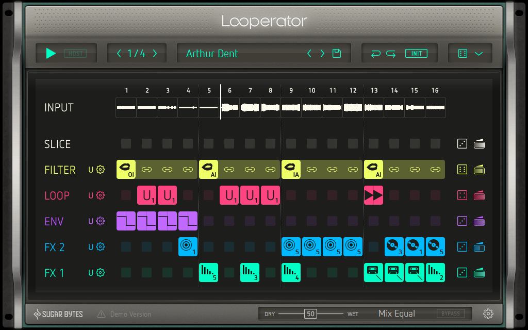Randomize the FX 1 row with dice
The height and width of the screenshot is (330, 528).
pos(463,273)
